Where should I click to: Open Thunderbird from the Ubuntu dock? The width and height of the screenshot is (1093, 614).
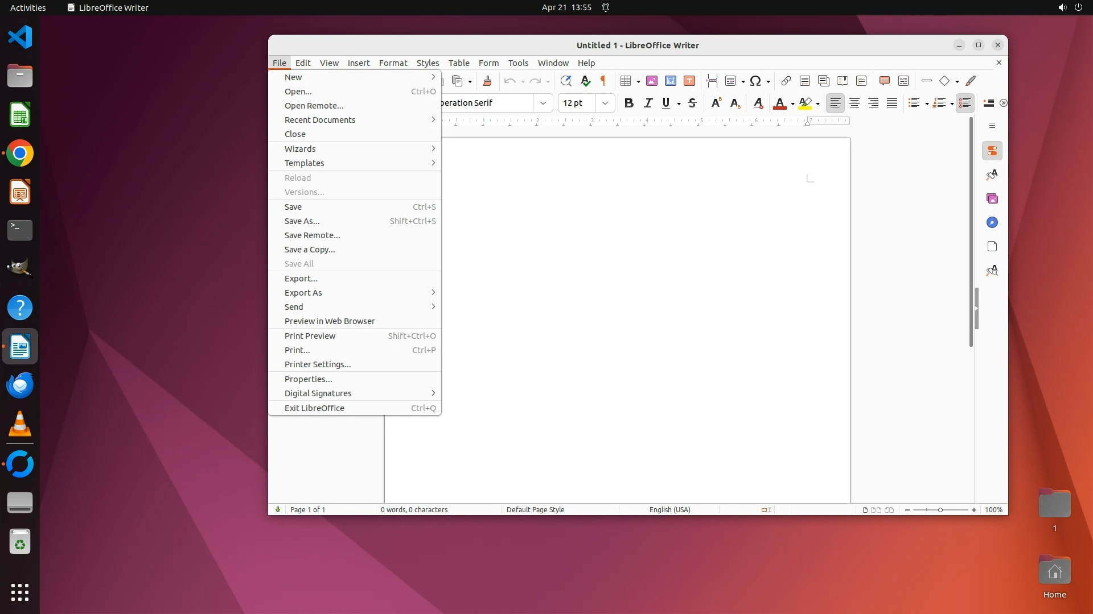(x=20, y=385)
